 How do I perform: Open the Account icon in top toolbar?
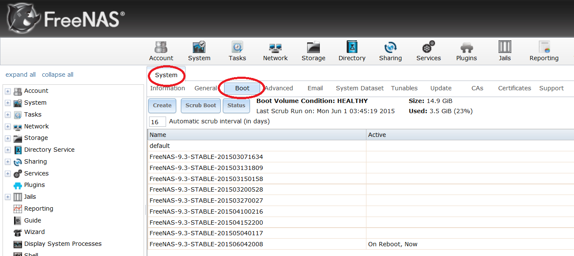point(161,51)
